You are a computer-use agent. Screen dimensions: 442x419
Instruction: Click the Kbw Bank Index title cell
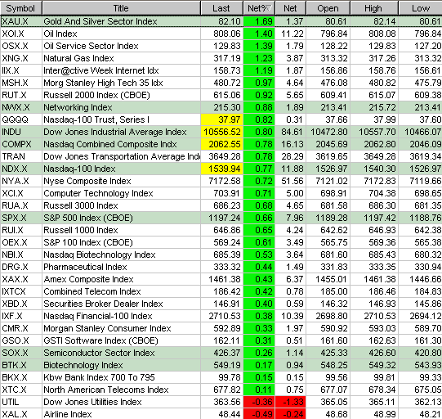coord(121,377)
